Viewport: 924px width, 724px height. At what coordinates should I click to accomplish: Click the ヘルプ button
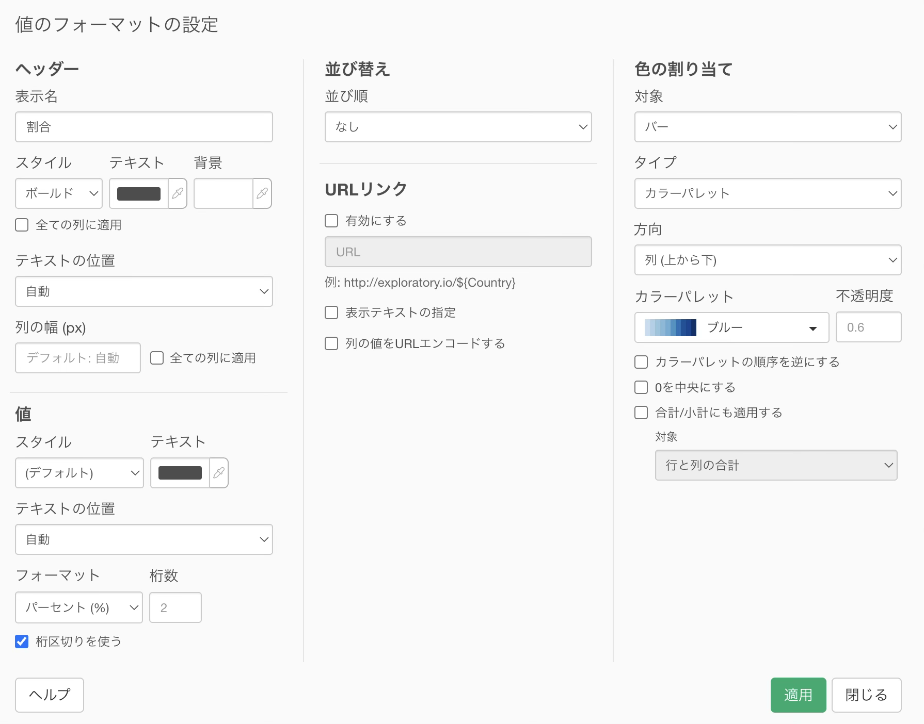click(50, 695)
